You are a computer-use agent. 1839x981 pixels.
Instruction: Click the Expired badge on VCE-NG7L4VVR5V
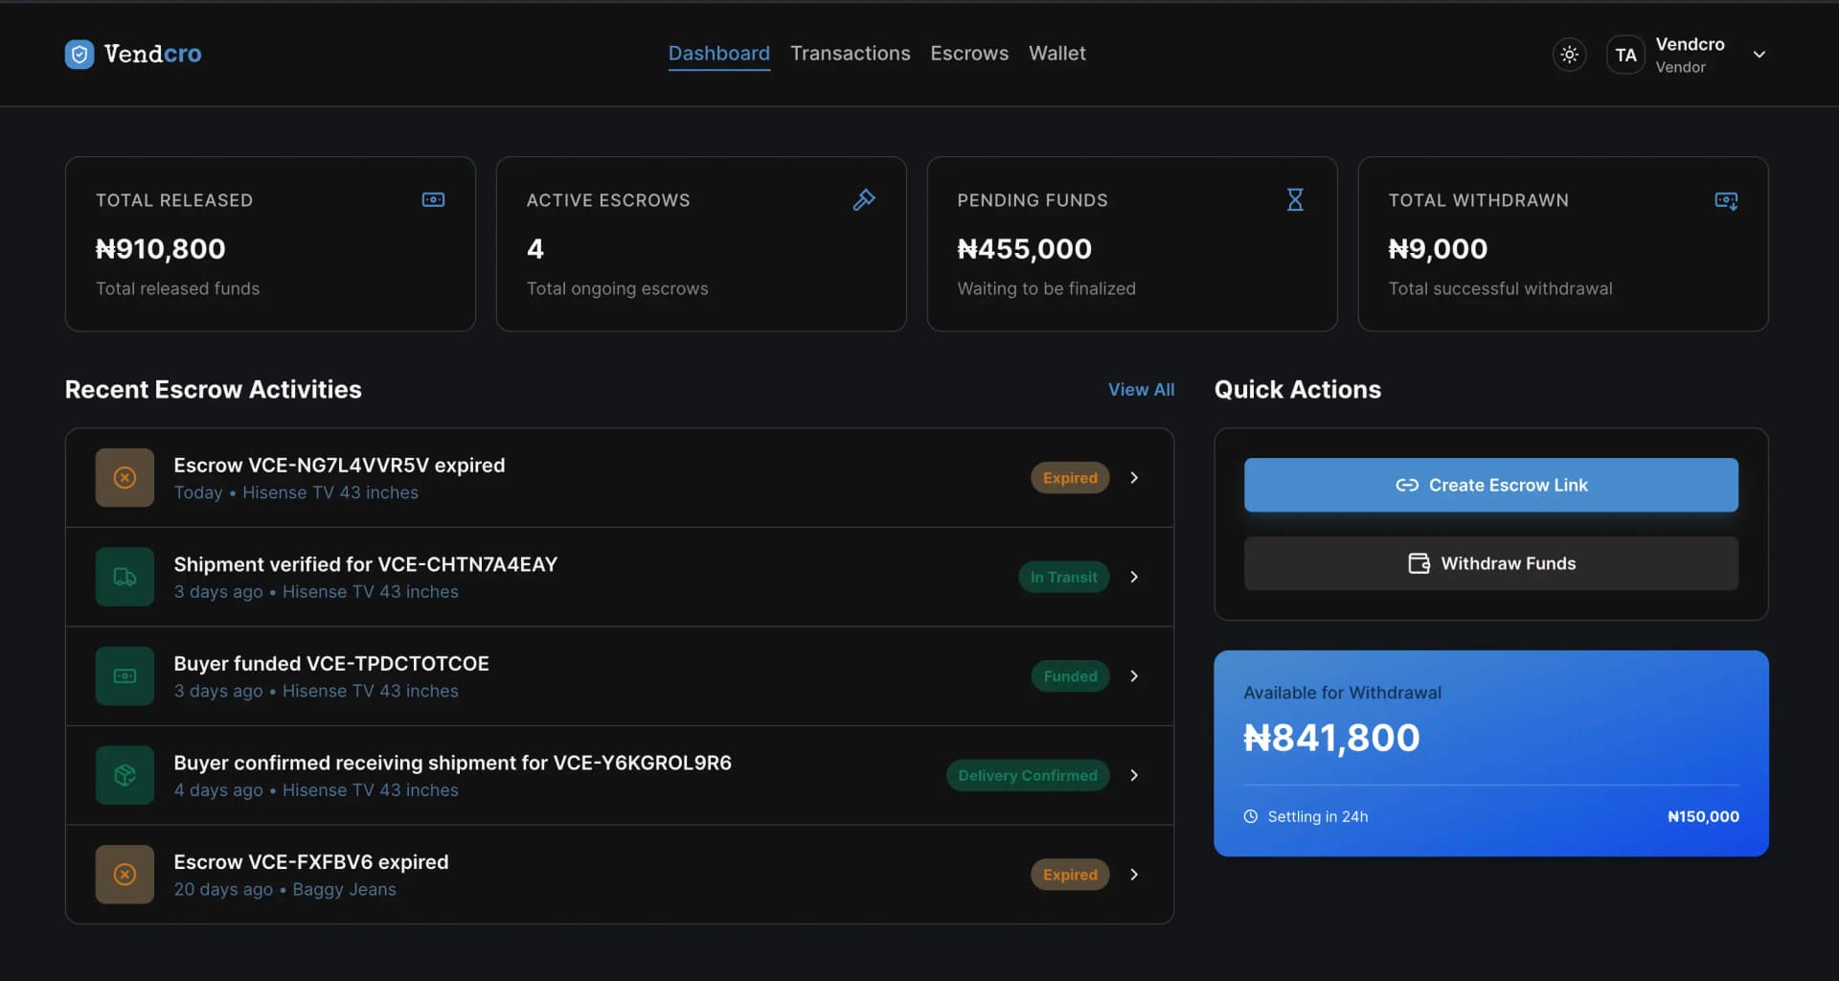click(x=1070, y=477)
